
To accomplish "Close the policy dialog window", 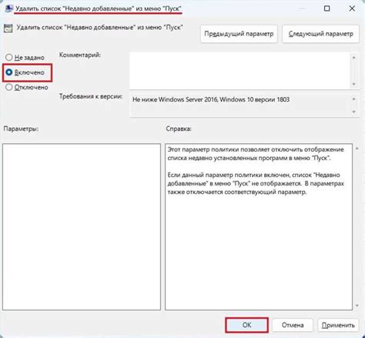I will tap(352, 8).
